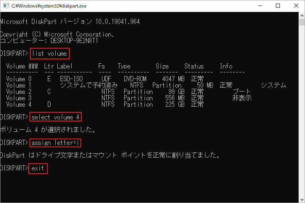305x203 pixels.
Task: Click the scrollbar up arrow
Action: pos(301,16)
